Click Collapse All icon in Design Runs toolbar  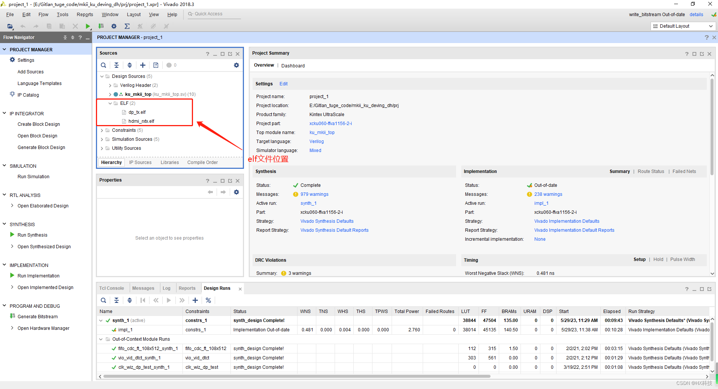[117, 300]
